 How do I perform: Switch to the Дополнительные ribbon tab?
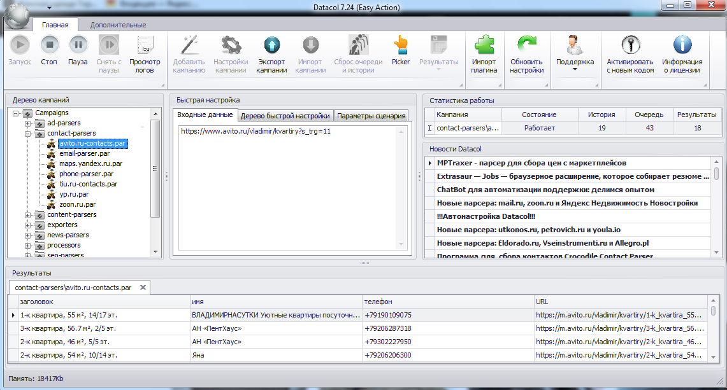coord(119,25)
